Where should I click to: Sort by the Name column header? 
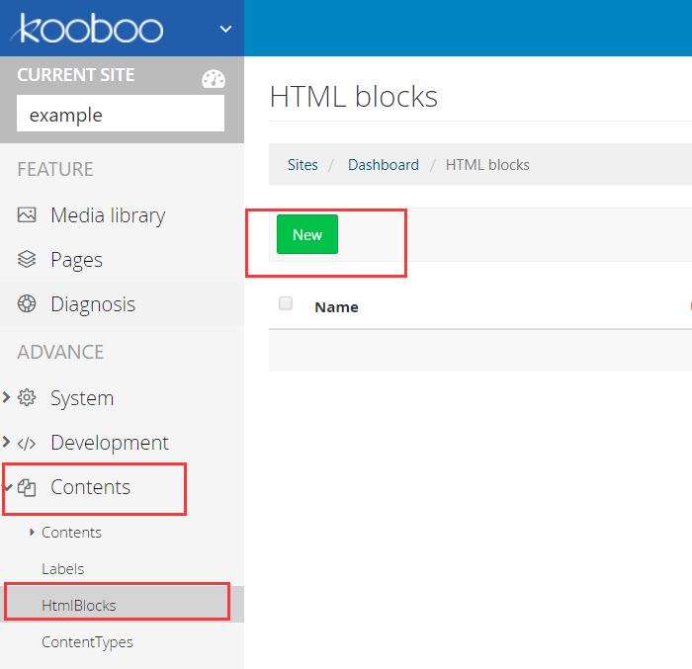coord(336,307)
